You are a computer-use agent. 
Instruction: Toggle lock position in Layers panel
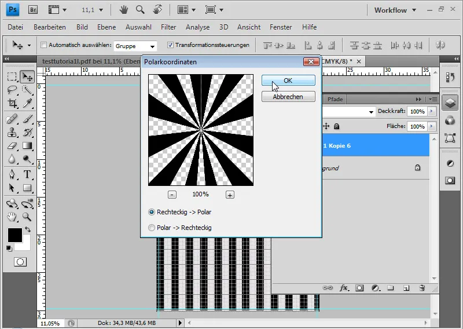tap(326, 126)
